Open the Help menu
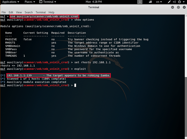 coord(51,12)
